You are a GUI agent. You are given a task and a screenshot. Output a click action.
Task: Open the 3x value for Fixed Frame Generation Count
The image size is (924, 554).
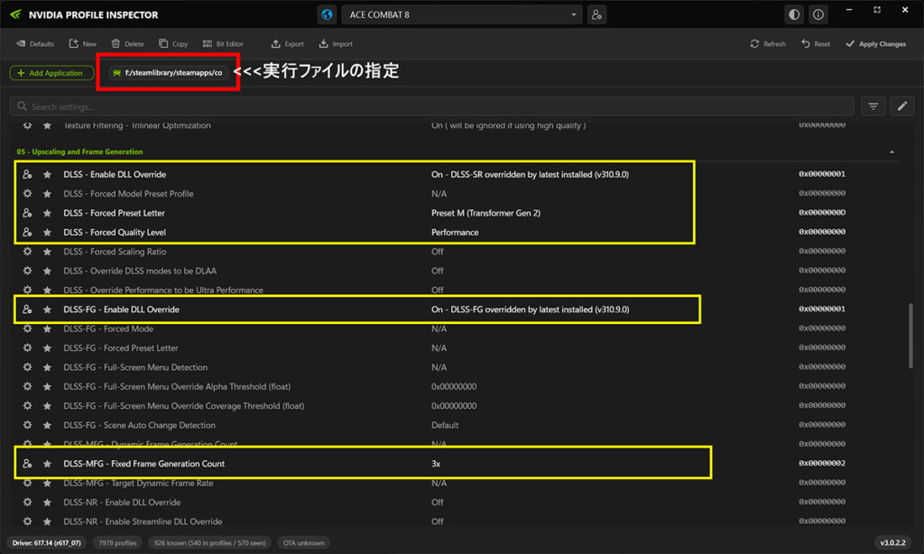436,464
